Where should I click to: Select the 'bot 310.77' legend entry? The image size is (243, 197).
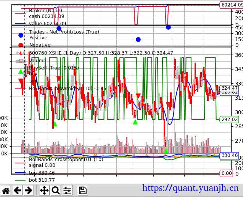42,180
